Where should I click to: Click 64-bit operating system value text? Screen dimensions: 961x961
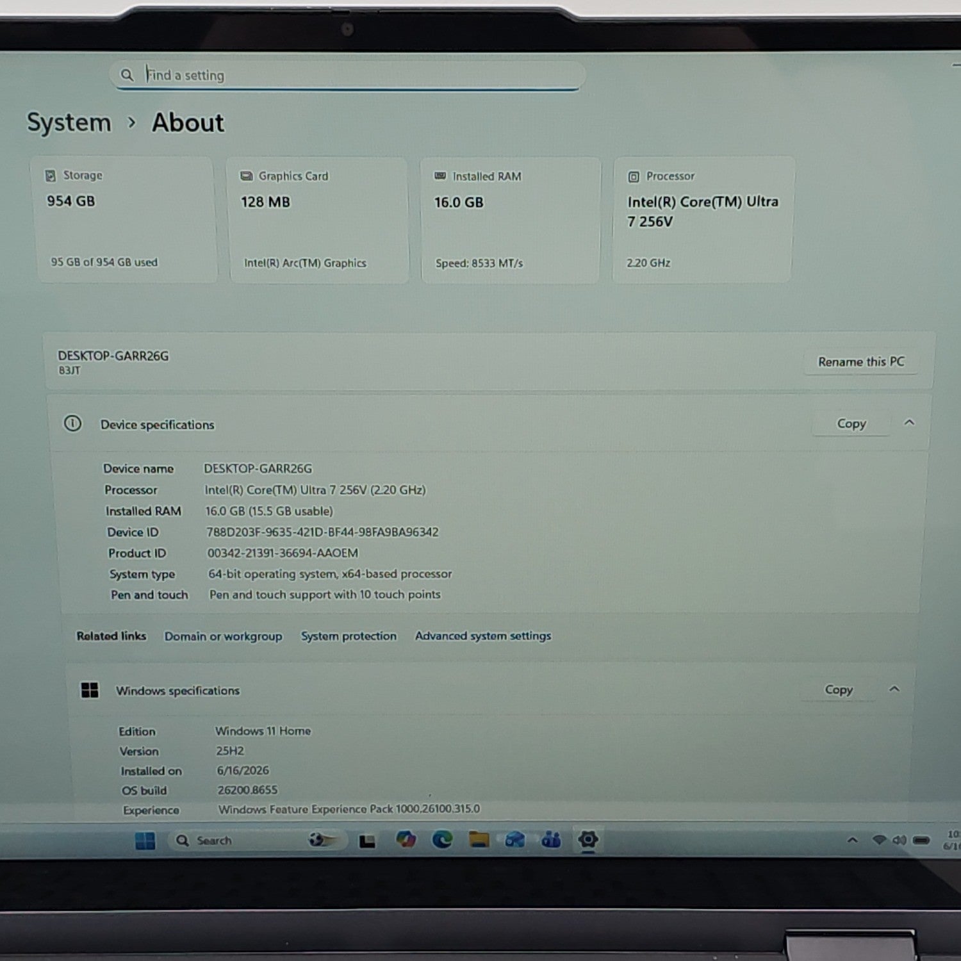pyautogui.click(x=330, y=574)
